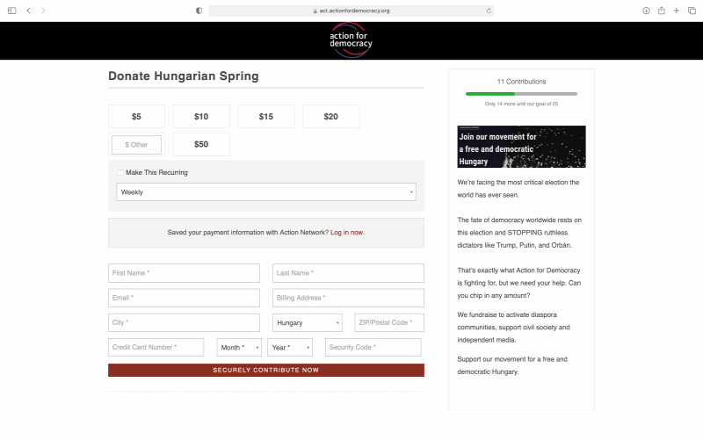The width and height of the screenshot is (703, 440).
Task: Reload the page with the refresh icon
Action: pos(489,11)
